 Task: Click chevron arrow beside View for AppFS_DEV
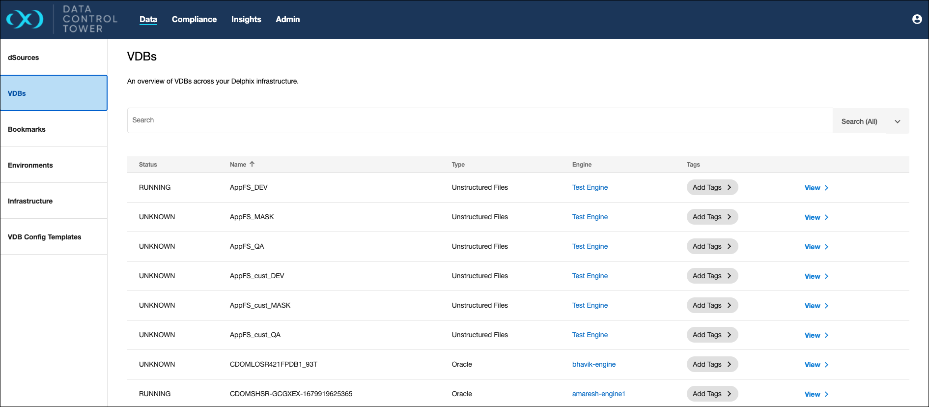tap(827, 188)
